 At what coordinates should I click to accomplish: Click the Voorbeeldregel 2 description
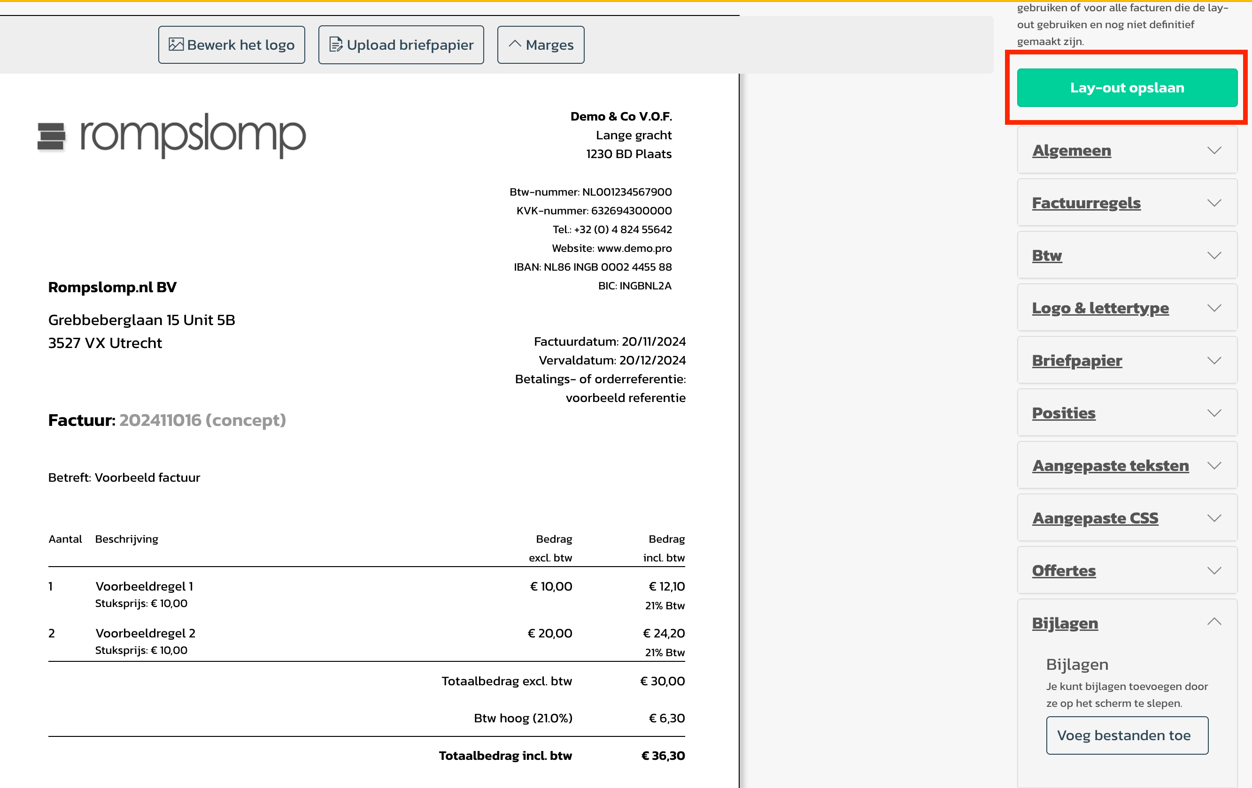pos(145,633)
